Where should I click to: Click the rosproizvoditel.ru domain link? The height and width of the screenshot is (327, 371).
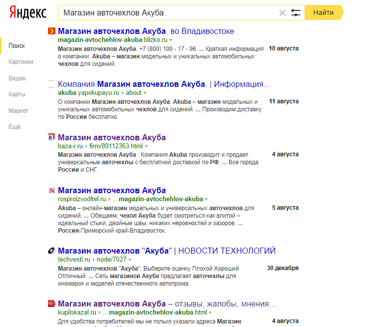pyautogui.click(x=82, y=199)
